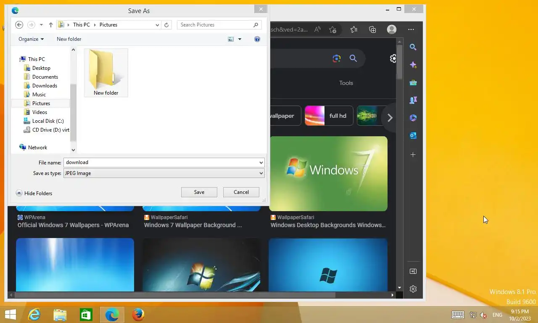Select Downloads in navigation pane
Viewport: 538px width, 323px height.
(x=45, y=86)
